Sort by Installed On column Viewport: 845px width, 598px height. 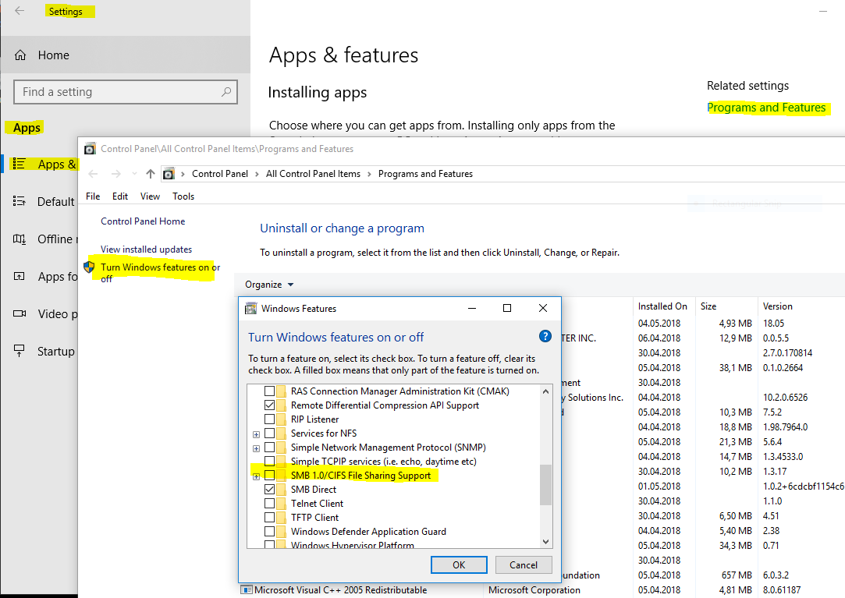662,306
